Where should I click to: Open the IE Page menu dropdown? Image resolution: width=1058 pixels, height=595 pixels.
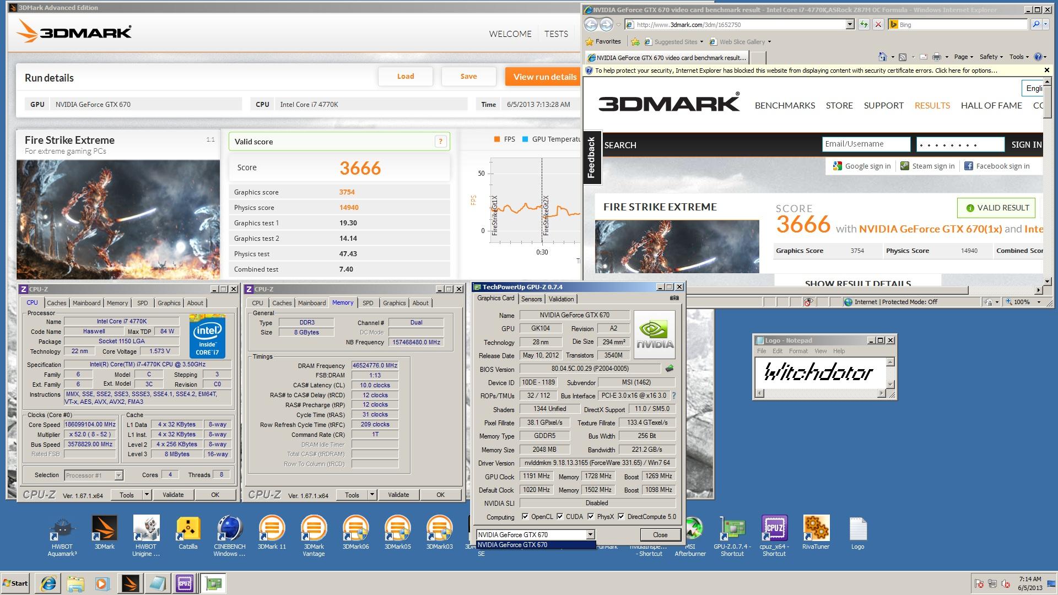pyautogui.click(x=964, y=57)
